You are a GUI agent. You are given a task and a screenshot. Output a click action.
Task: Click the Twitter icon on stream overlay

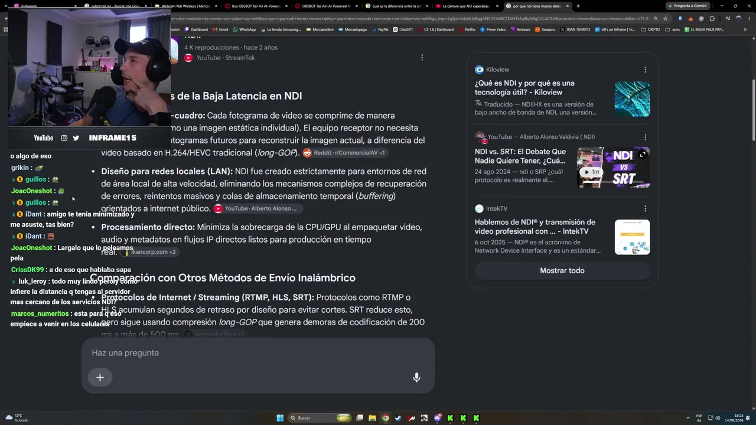[x=76, y=138]
